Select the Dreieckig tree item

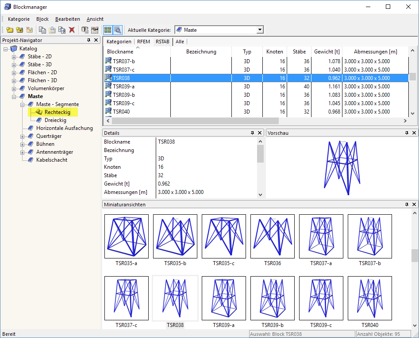(x=55, y=120)
